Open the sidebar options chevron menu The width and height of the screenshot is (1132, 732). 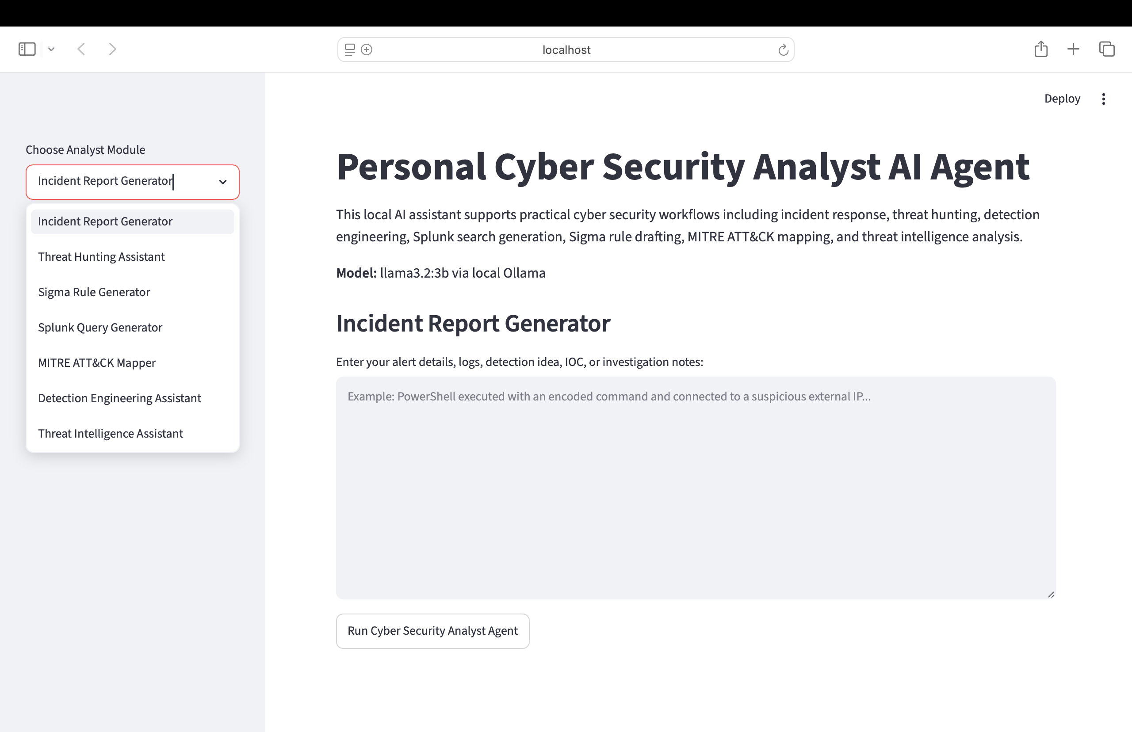pyautogui.click(x=51, y=49)
